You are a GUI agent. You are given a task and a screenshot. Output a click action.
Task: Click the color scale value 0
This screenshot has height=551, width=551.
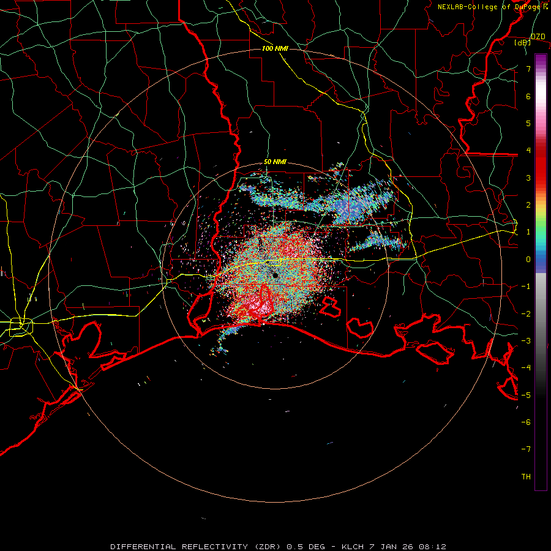coord(528,260)
